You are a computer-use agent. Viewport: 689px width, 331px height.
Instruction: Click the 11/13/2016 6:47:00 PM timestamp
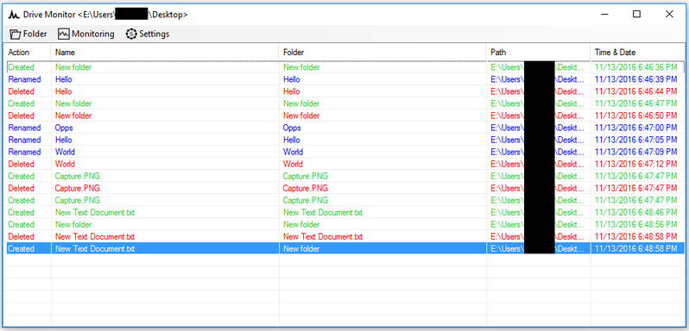tap(635, 128)
